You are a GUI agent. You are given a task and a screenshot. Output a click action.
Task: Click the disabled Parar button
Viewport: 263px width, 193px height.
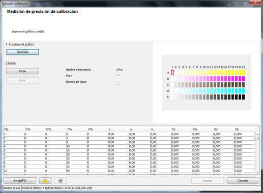22,80
